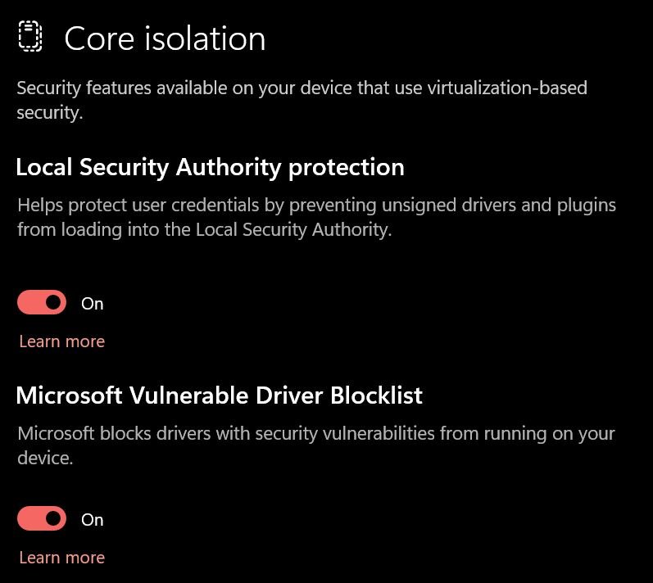Click the 'Helps protect user credentials' description
This screenshot has height=583, width=653.
[316, 217]
